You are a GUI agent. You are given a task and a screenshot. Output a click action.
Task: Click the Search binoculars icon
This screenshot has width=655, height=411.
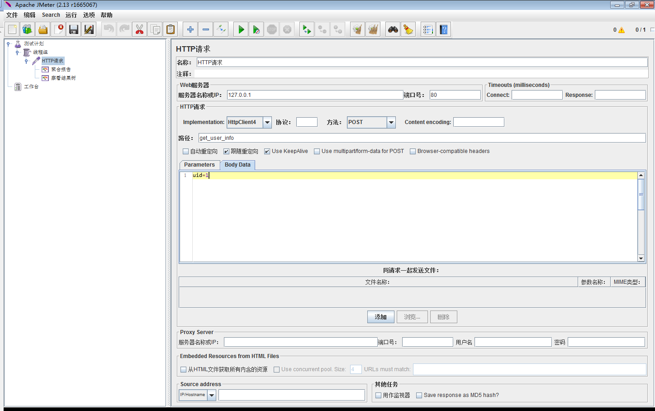pyautogui.click(x=393, y=29)
